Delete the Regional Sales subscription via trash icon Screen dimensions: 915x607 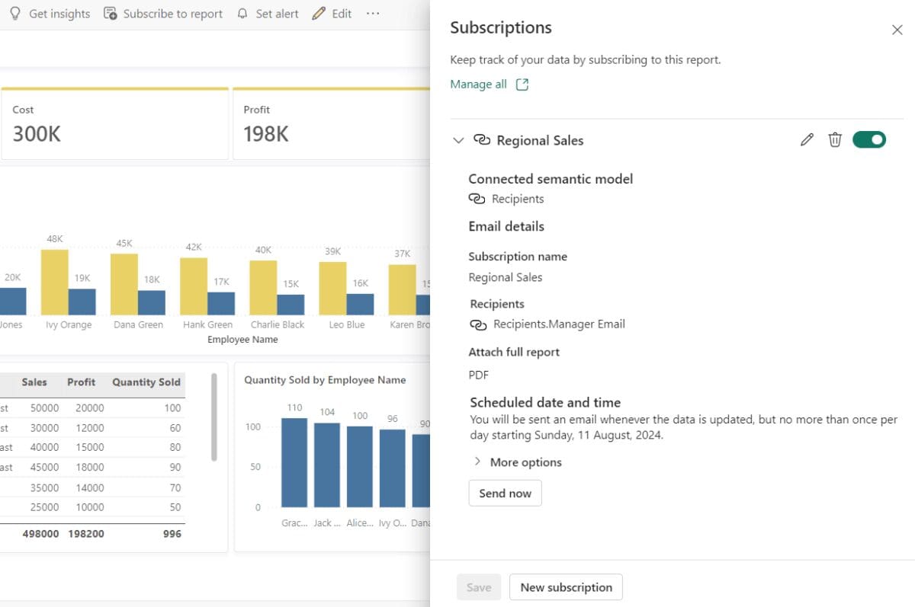835,139
